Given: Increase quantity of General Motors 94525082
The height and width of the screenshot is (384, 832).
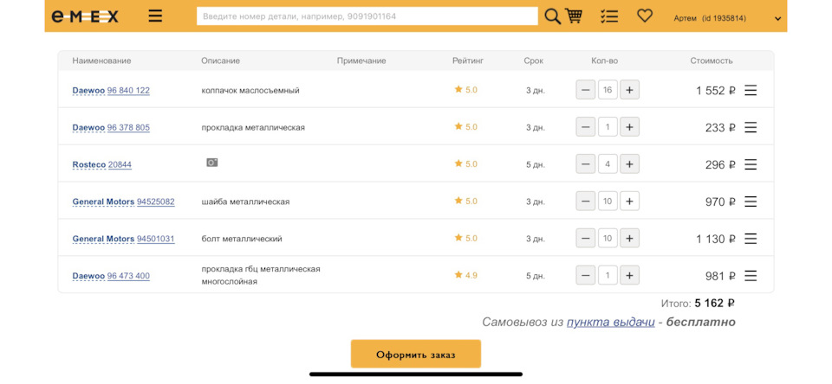Looking at the screenshot, I should pyautogui.click(x=629, y=202).
